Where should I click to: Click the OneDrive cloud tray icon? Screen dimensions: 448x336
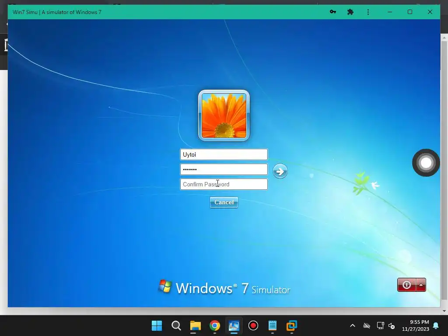367,325
